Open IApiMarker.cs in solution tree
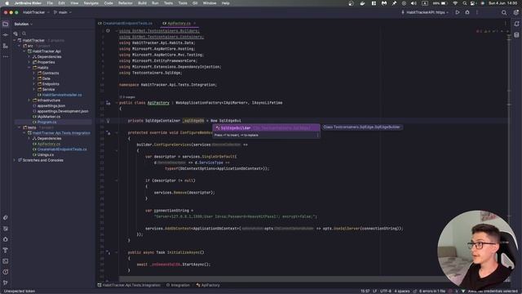The image size is (522, 294). (x=46, y=117)
